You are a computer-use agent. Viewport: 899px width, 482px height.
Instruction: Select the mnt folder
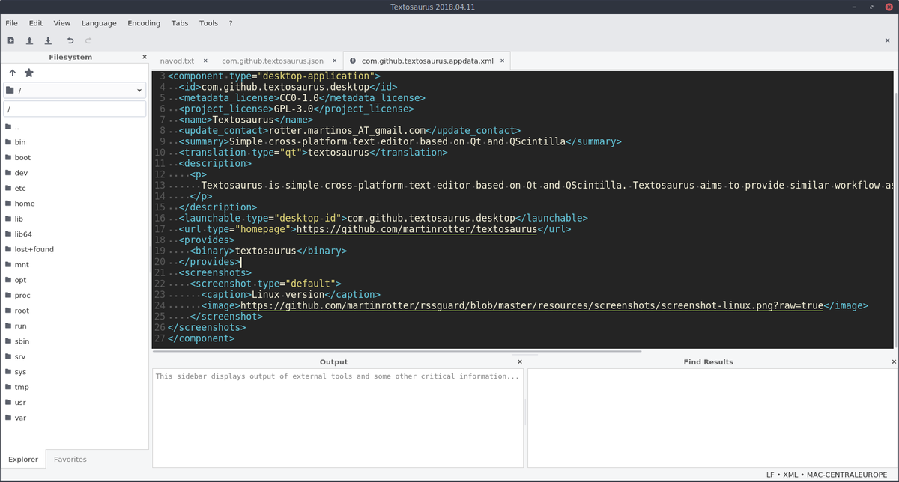tap(74, 265)
